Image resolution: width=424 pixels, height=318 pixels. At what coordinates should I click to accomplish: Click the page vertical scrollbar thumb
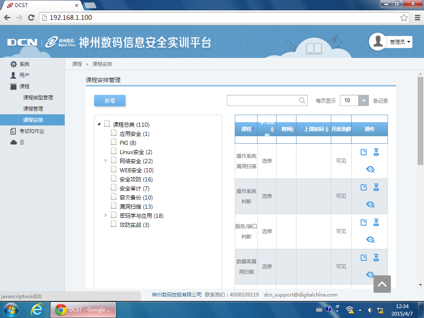(x=420, y=120)
